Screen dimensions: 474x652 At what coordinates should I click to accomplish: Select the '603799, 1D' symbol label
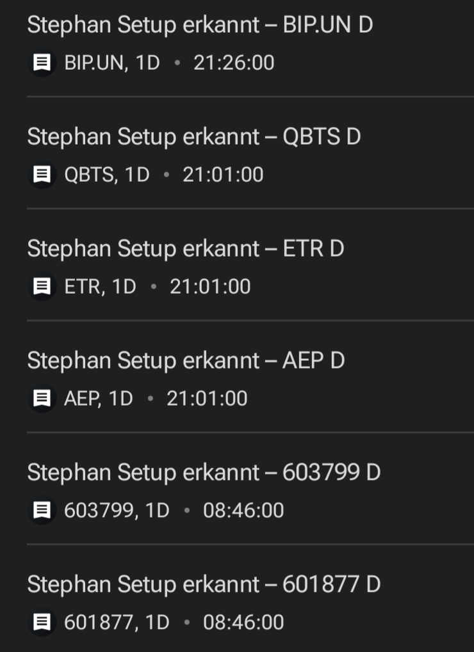click(x=117, y=511)
